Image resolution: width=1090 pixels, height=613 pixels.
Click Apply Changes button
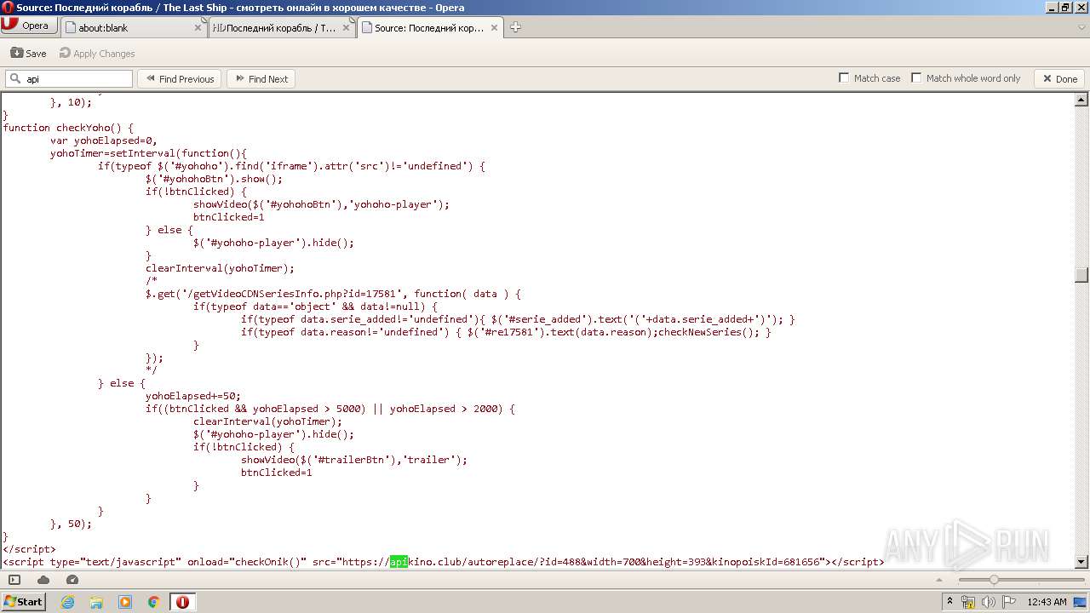(x=97, y=53)
